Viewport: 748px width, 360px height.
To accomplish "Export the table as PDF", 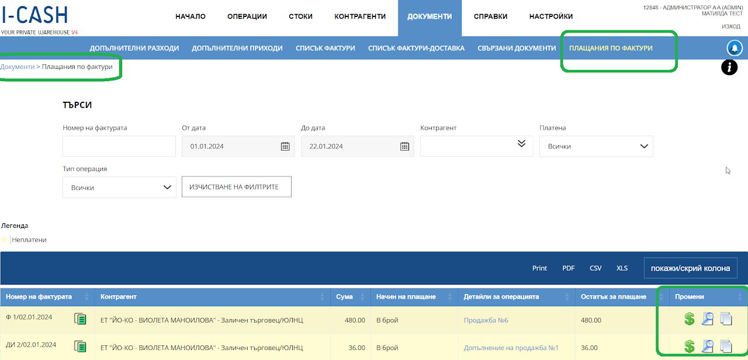I will coord(569,268).
